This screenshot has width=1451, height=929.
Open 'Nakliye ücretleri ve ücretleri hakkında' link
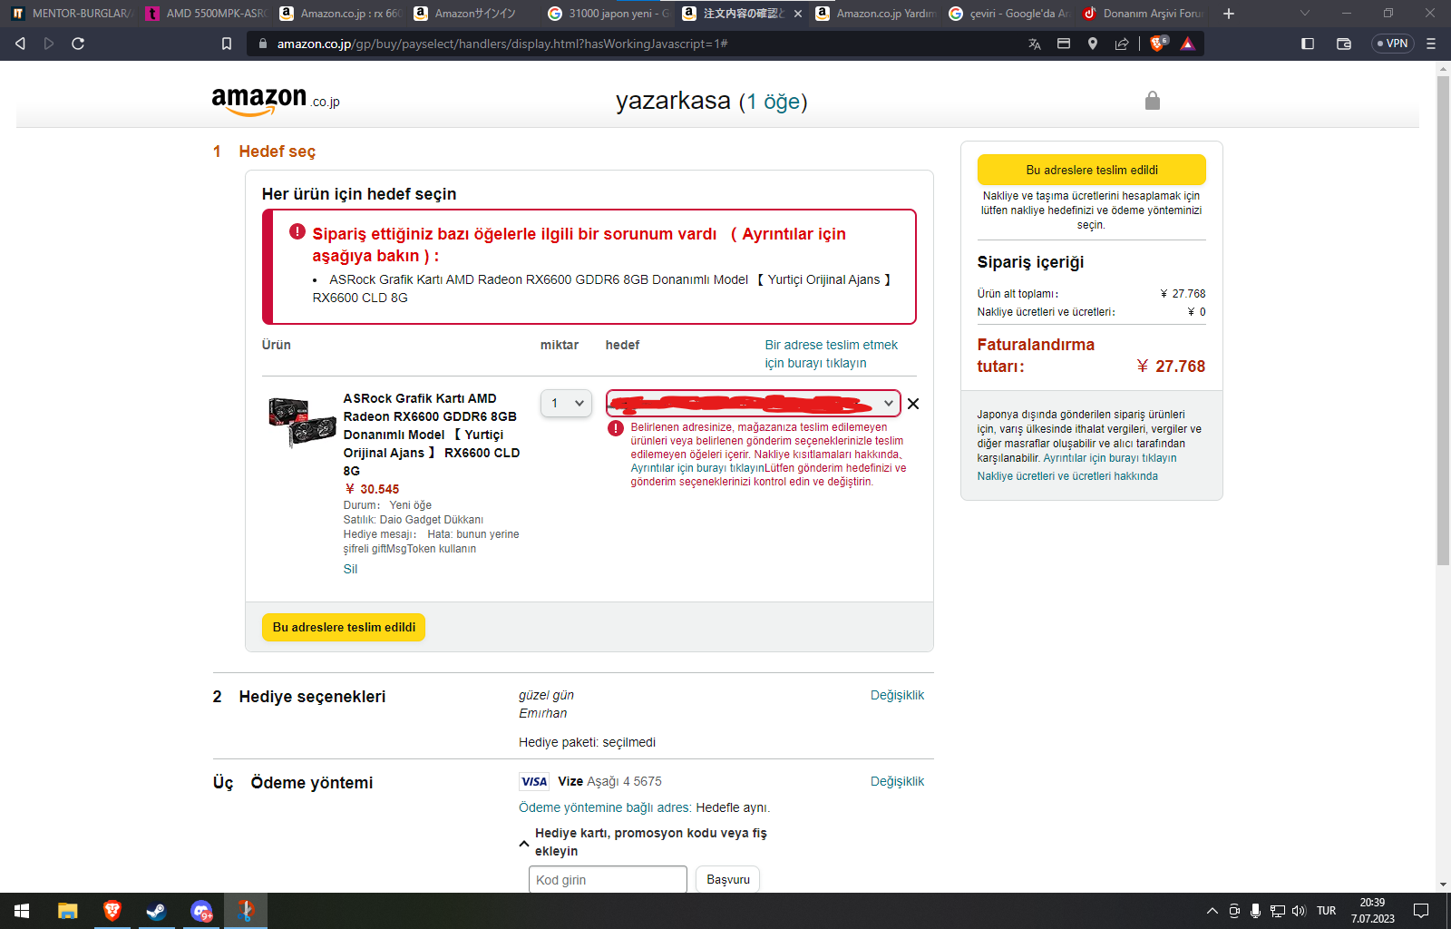point(1067,476)
